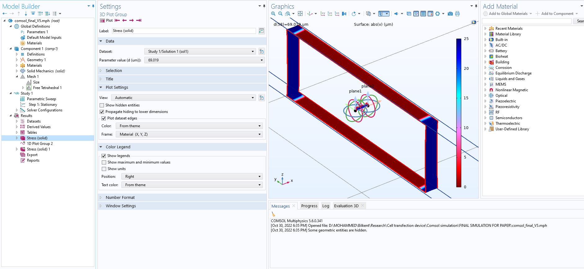Uncheck Plot dataset edges
This screenshot has height=269, width=584.
[104, 118]
